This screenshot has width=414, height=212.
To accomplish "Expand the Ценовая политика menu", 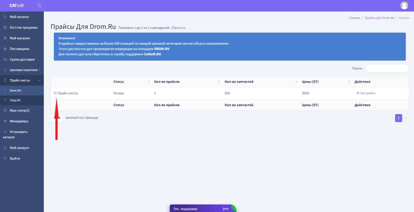I will click(39, 70).
